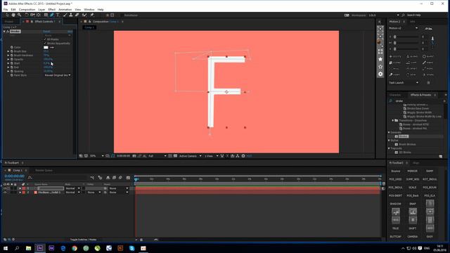Select the Brush tool

pos(65,15)
